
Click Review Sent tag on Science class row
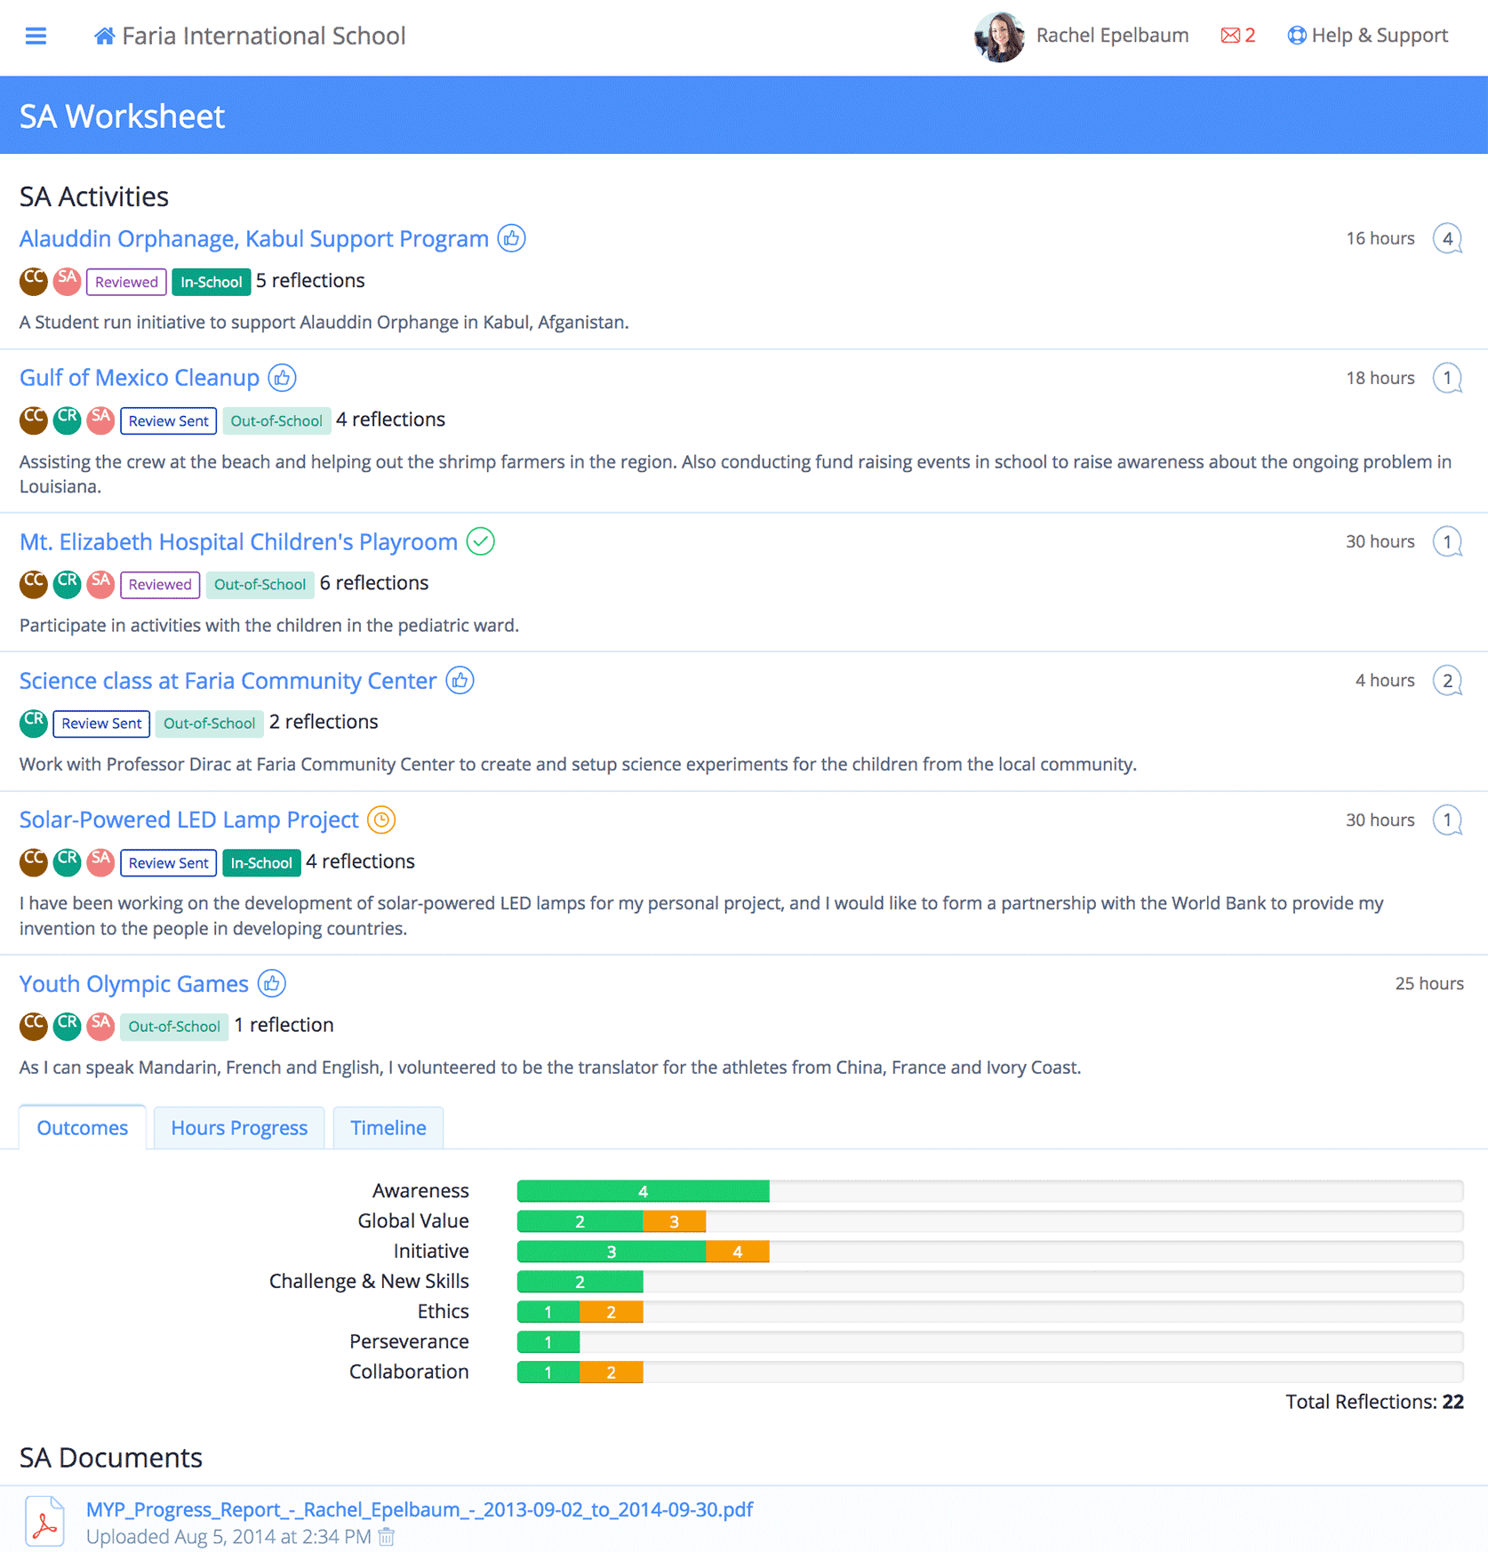click(x=101, y=724)
